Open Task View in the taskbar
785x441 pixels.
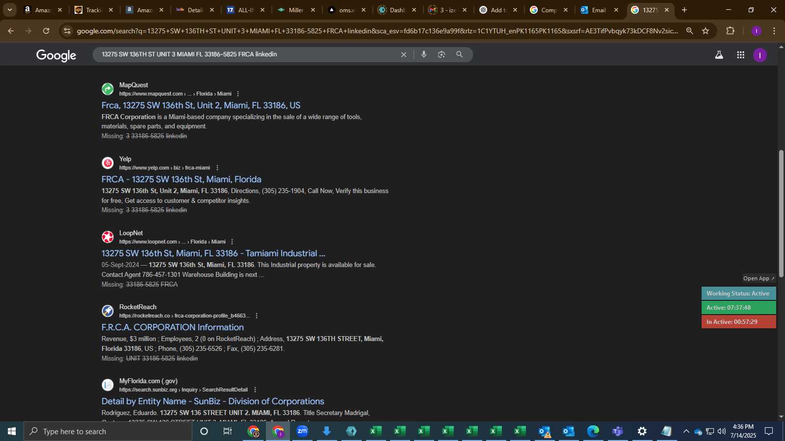coord(228,431)
